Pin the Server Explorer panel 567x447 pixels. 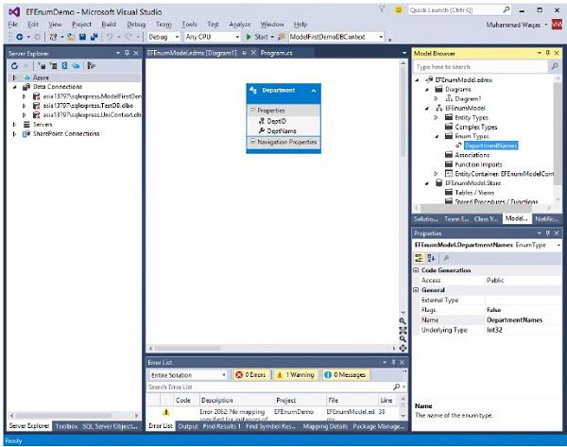point(127,53)
